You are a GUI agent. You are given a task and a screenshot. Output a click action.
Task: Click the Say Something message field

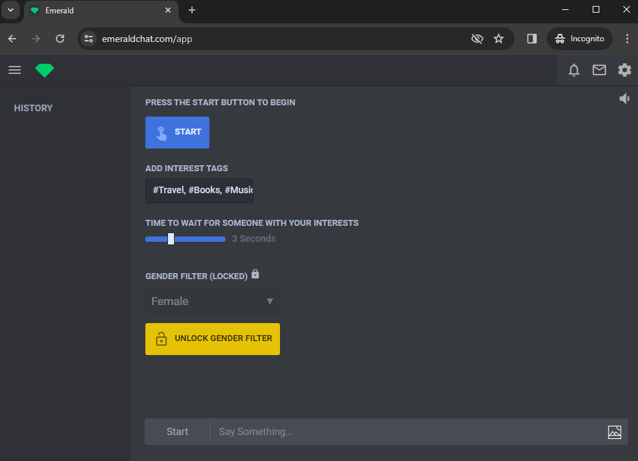click(407, 432)
